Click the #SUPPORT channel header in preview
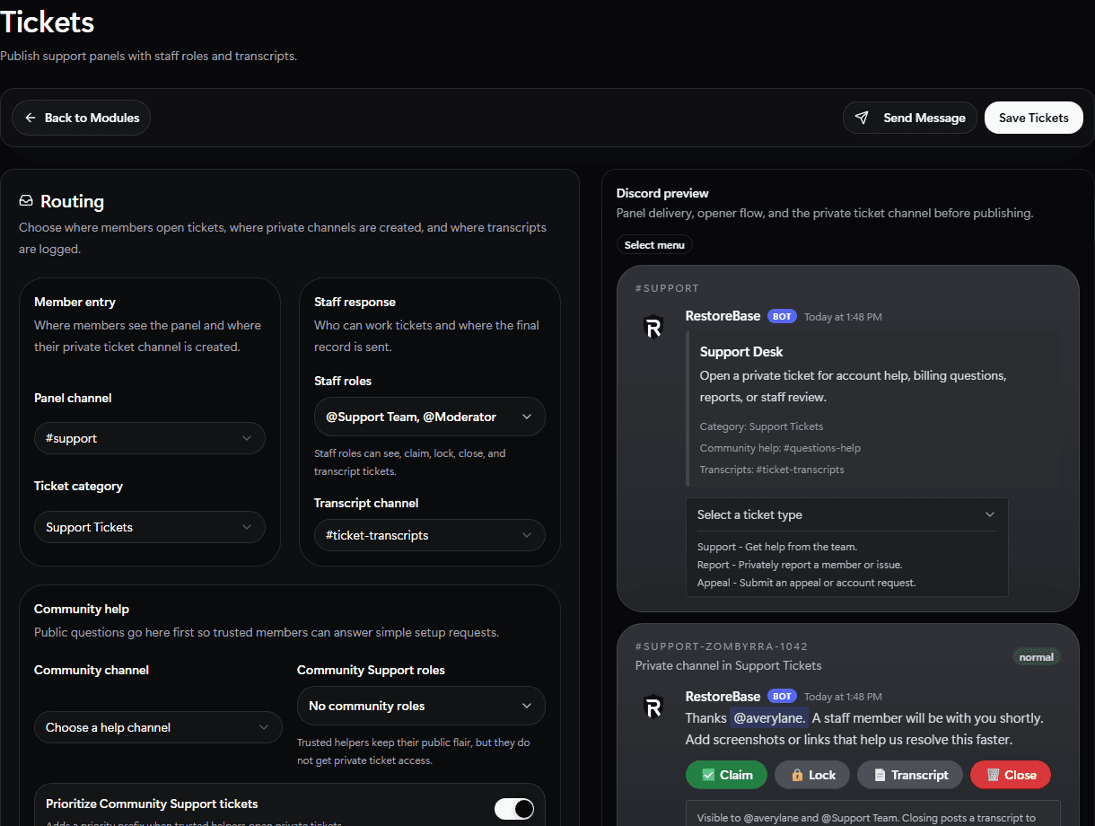 click(x=667, y=288)
